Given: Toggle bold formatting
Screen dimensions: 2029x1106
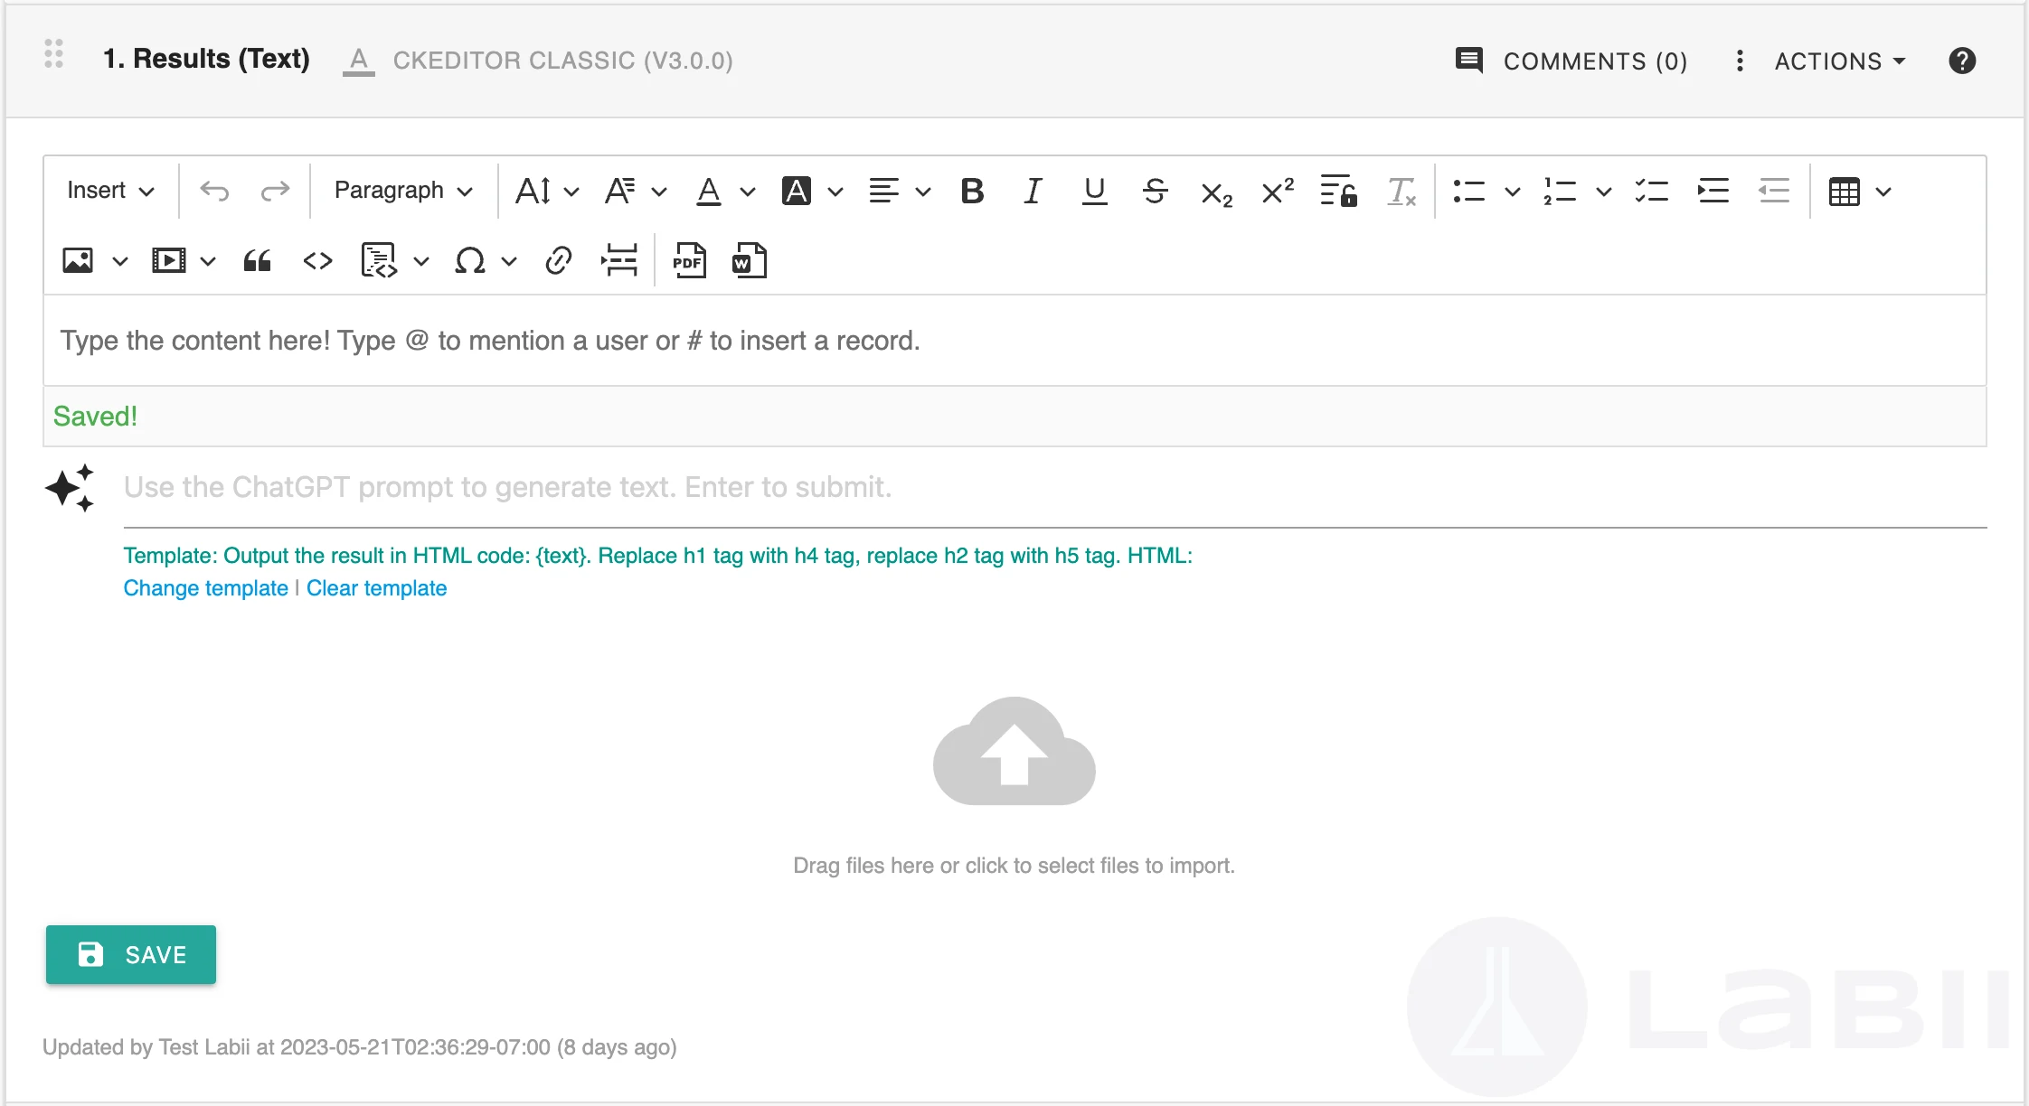Looking at the screenshot, I should 972,191.
